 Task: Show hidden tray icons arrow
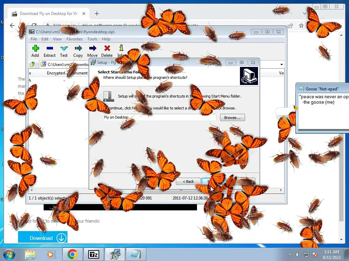[x=290, y=255]
